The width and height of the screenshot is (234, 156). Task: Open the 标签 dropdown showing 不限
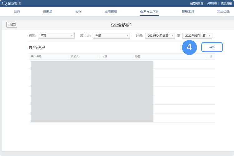point(56,36)
